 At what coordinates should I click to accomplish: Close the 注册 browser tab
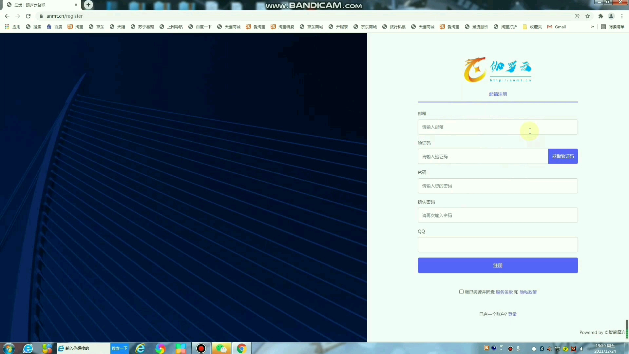click(76, 5)
